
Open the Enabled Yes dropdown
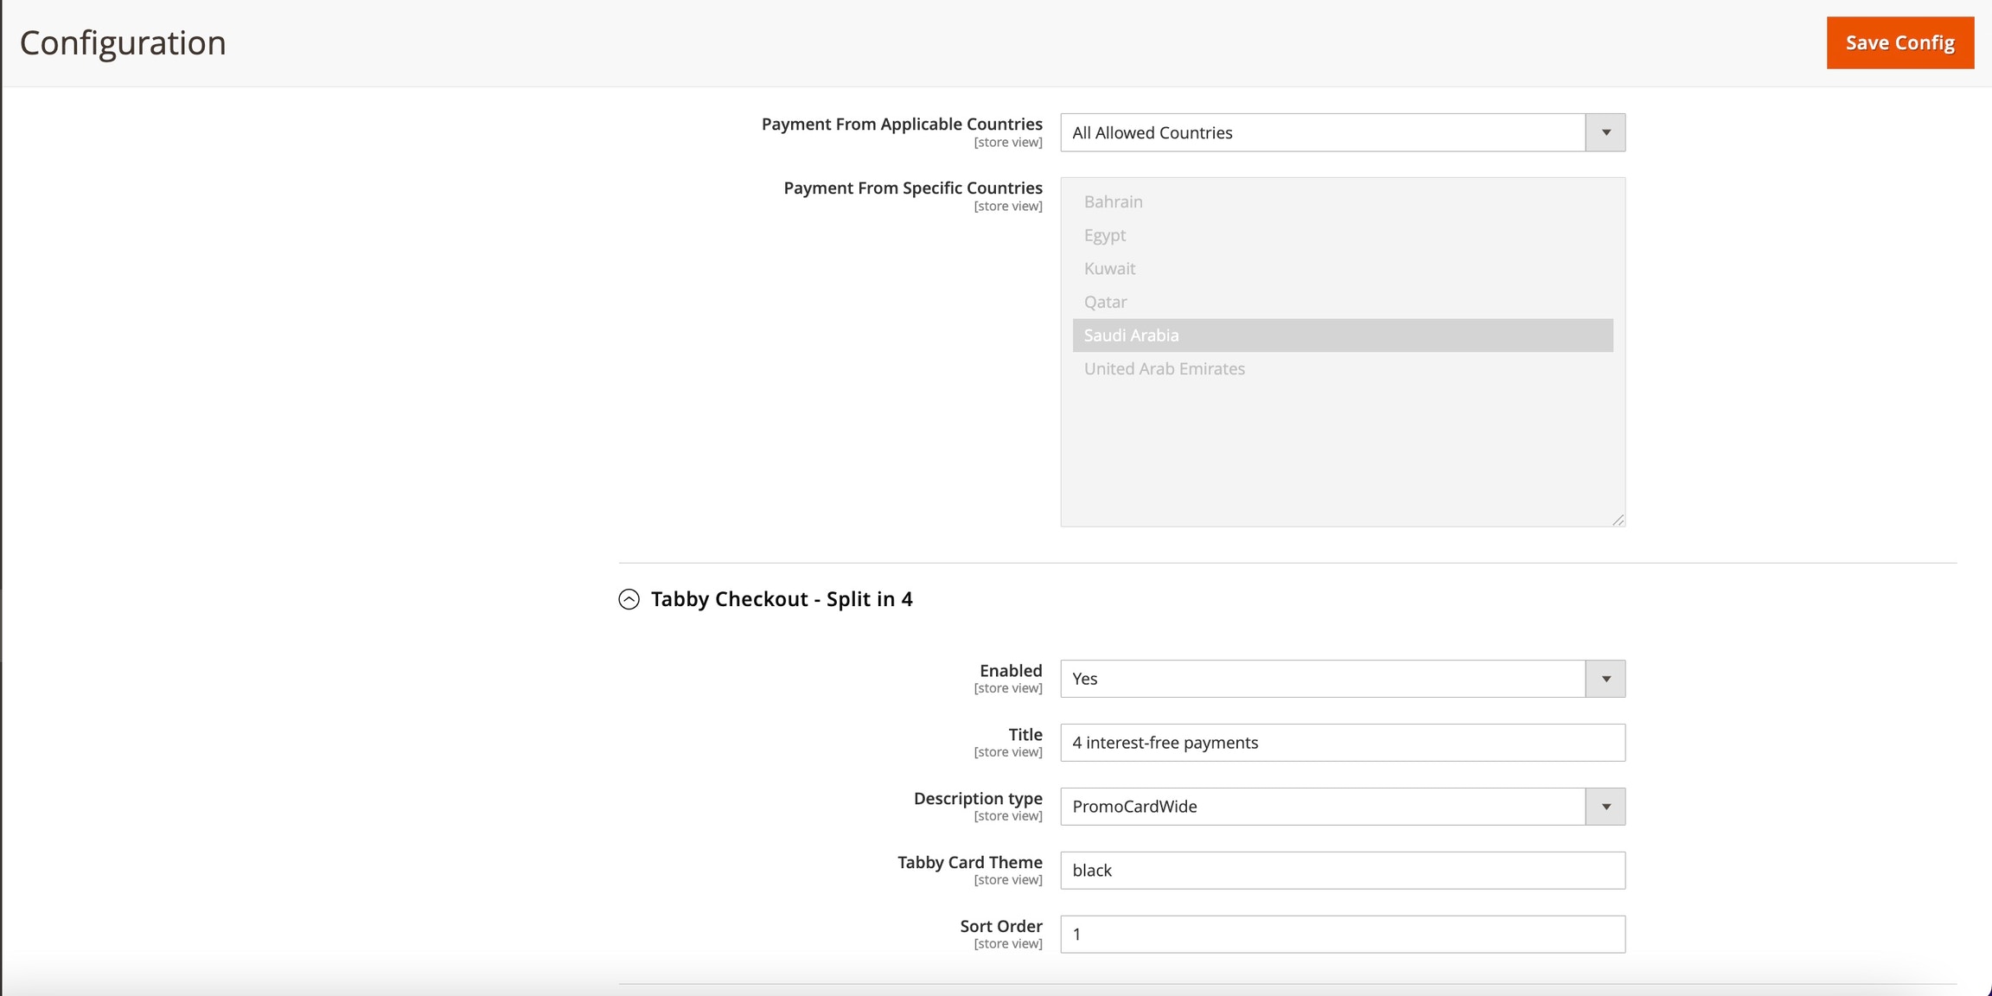[1343, 679]
